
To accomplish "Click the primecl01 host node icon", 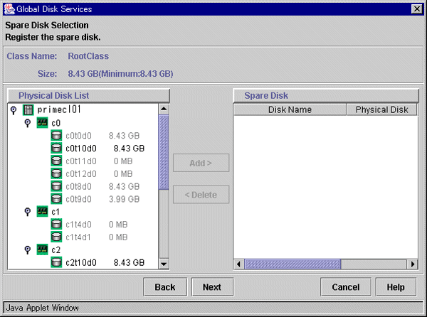I will pos(28,110).
